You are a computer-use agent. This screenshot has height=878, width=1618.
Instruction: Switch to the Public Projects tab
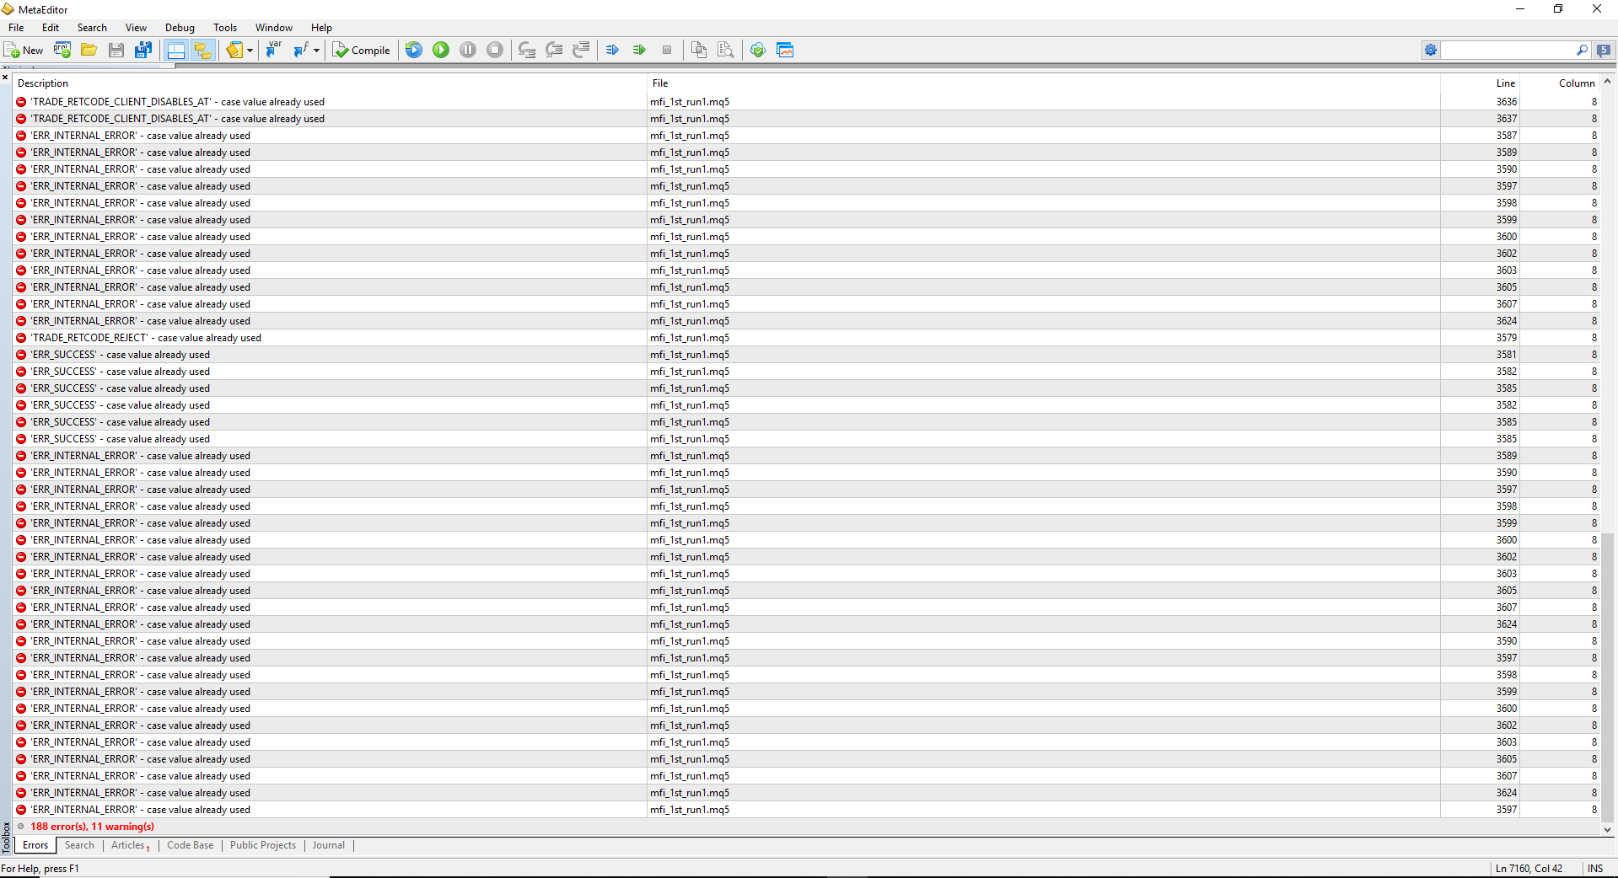pos(263,845)
